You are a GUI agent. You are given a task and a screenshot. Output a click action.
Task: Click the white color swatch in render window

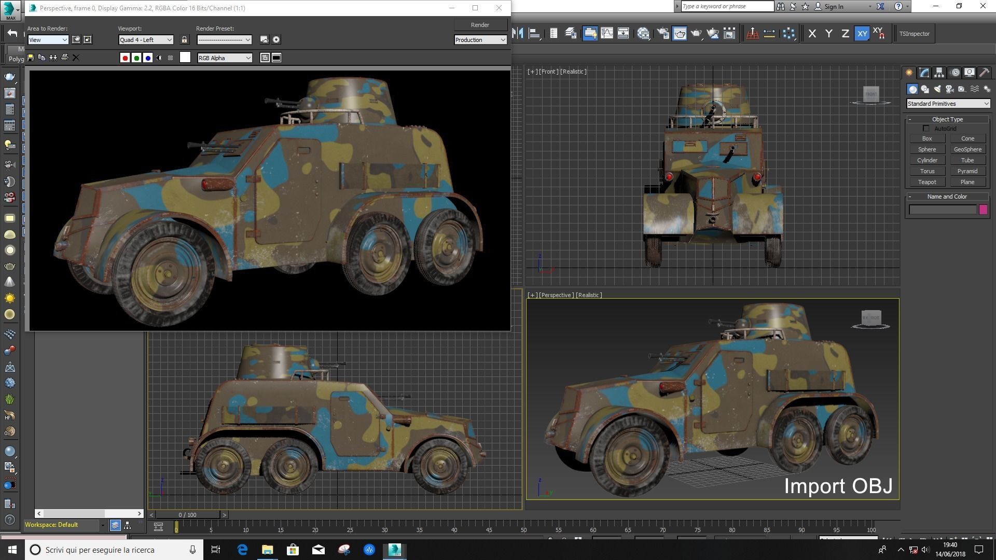185,58
